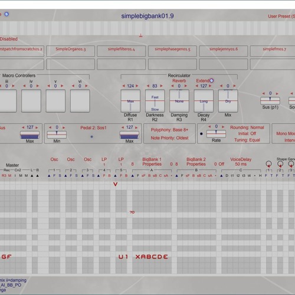Screen dimensions: 295x295
Task: Open the Polyphony: Base 8+ selector
Action: coord(169,130)
